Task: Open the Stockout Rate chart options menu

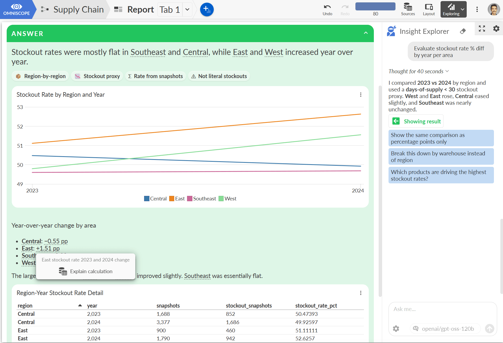Action: click(361, 95)
